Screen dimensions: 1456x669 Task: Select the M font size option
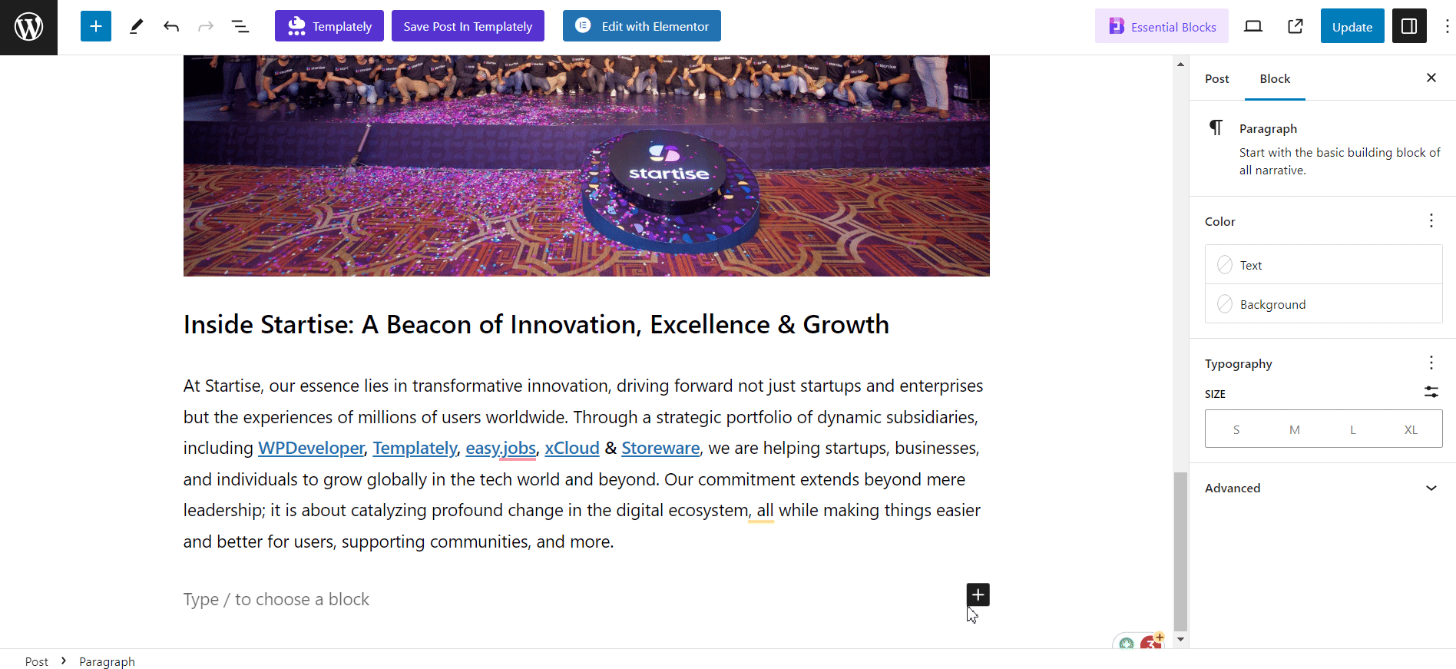pyautogui.click(x=1295, y=429)
